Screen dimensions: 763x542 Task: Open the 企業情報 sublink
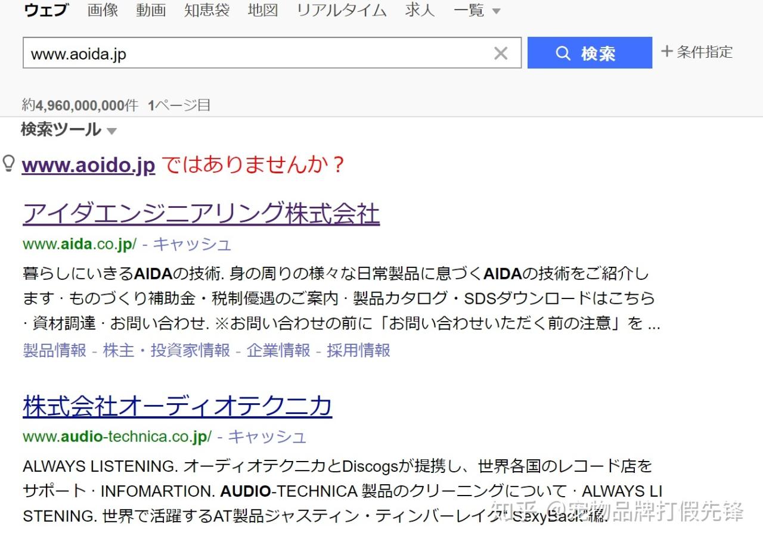tap(278, 350)
